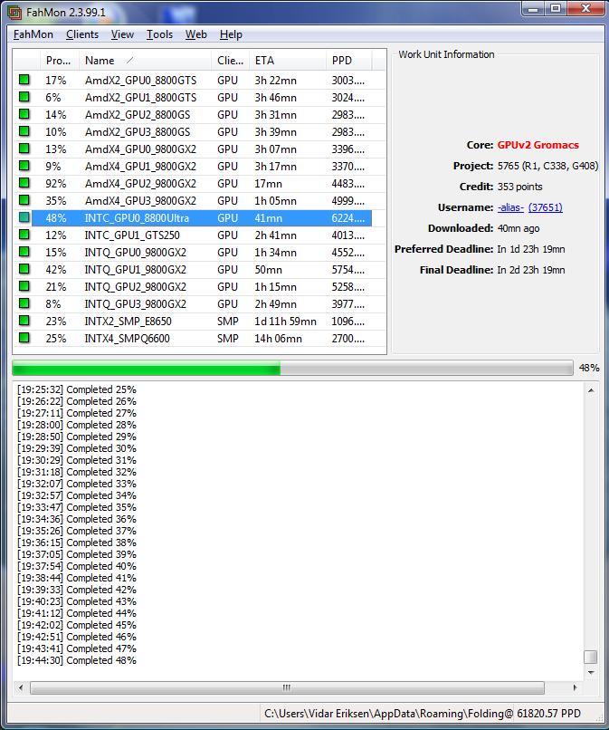Open the Help menu
The height and width of the screenshot is (730, 609).
coord(231,34)
